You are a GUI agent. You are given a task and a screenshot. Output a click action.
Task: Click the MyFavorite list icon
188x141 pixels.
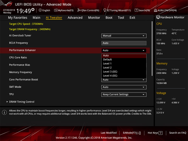pos(56,10)
